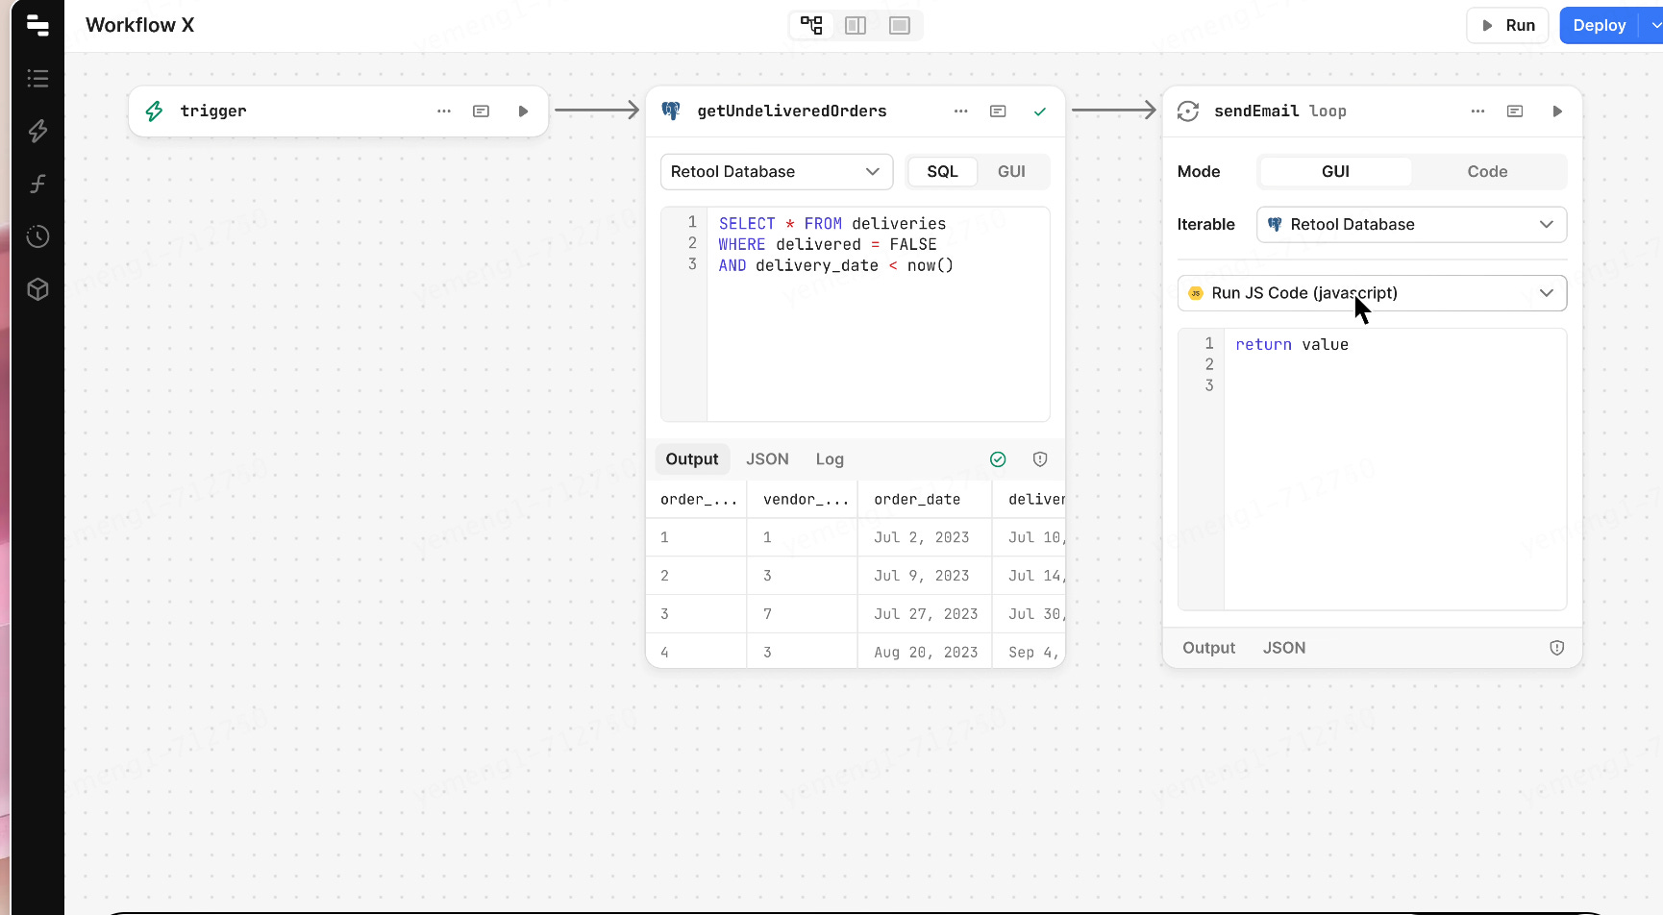Open the Deploy dropdown arrow
This screenshot has width=1663, height=915.
(x=1653, y=25)
